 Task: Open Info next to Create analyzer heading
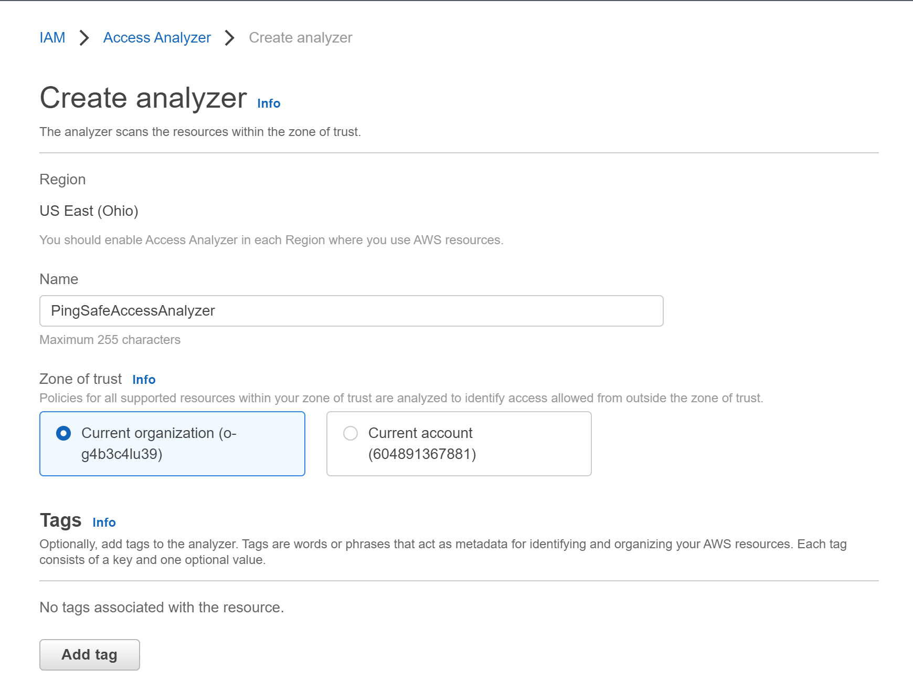pos(269,103)
